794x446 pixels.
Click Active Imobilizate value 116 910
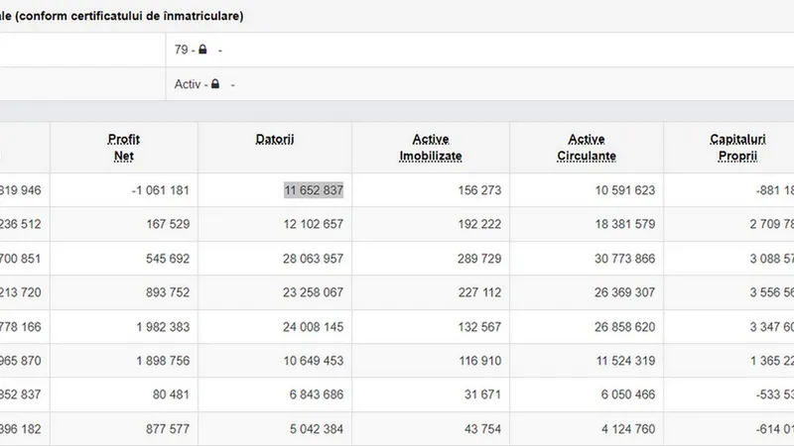480,361
